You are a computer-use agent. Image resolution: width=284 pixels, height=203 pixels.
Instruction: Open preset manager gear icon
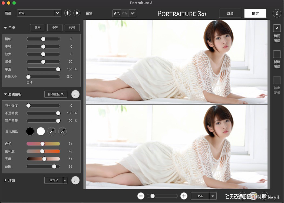point(77,13)
